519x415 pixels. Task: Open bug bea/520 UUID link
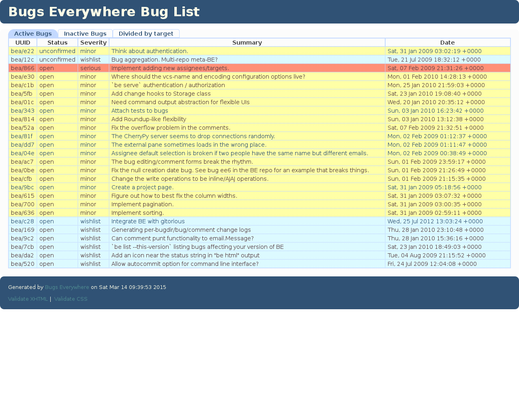[23, 264]
